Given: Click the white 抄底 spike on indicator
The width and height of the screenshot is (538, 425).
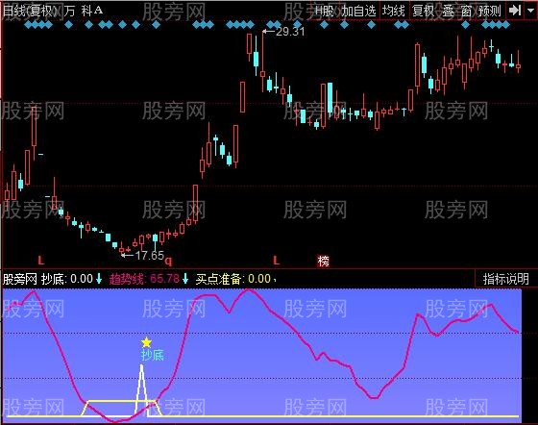Looking at the screenshot, I should click(x=142, y=390).
